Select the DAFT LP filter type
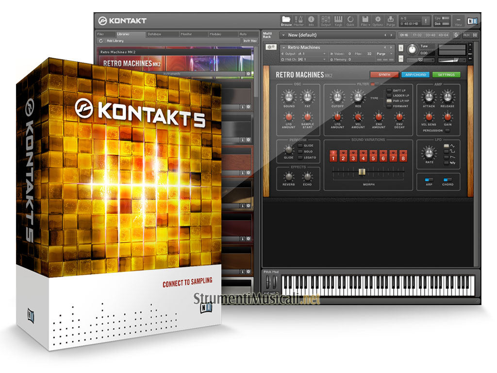The image size is (497, 373). pos(389,90)
